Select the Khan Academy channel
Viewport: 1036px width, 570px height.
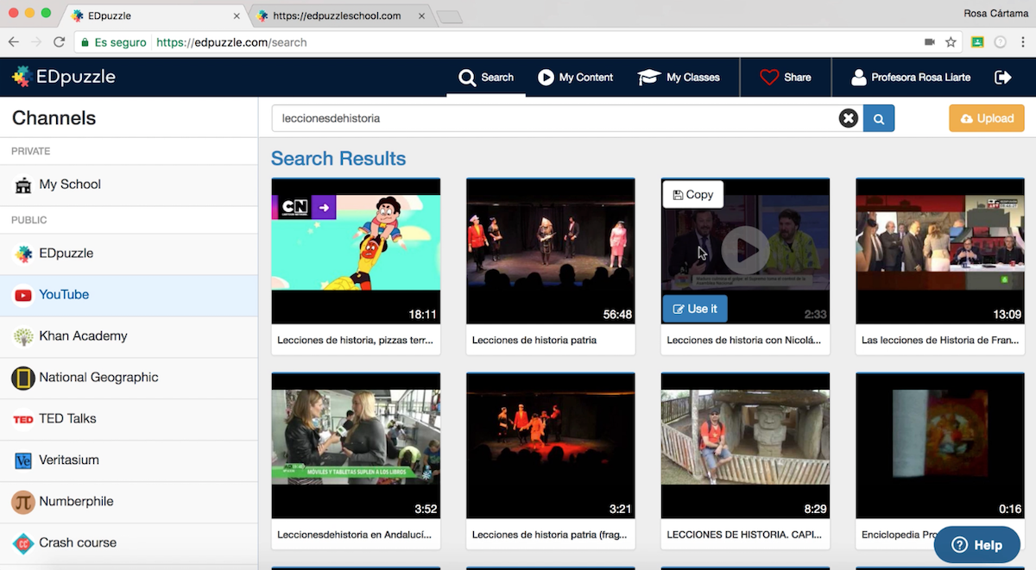[83, 336]
